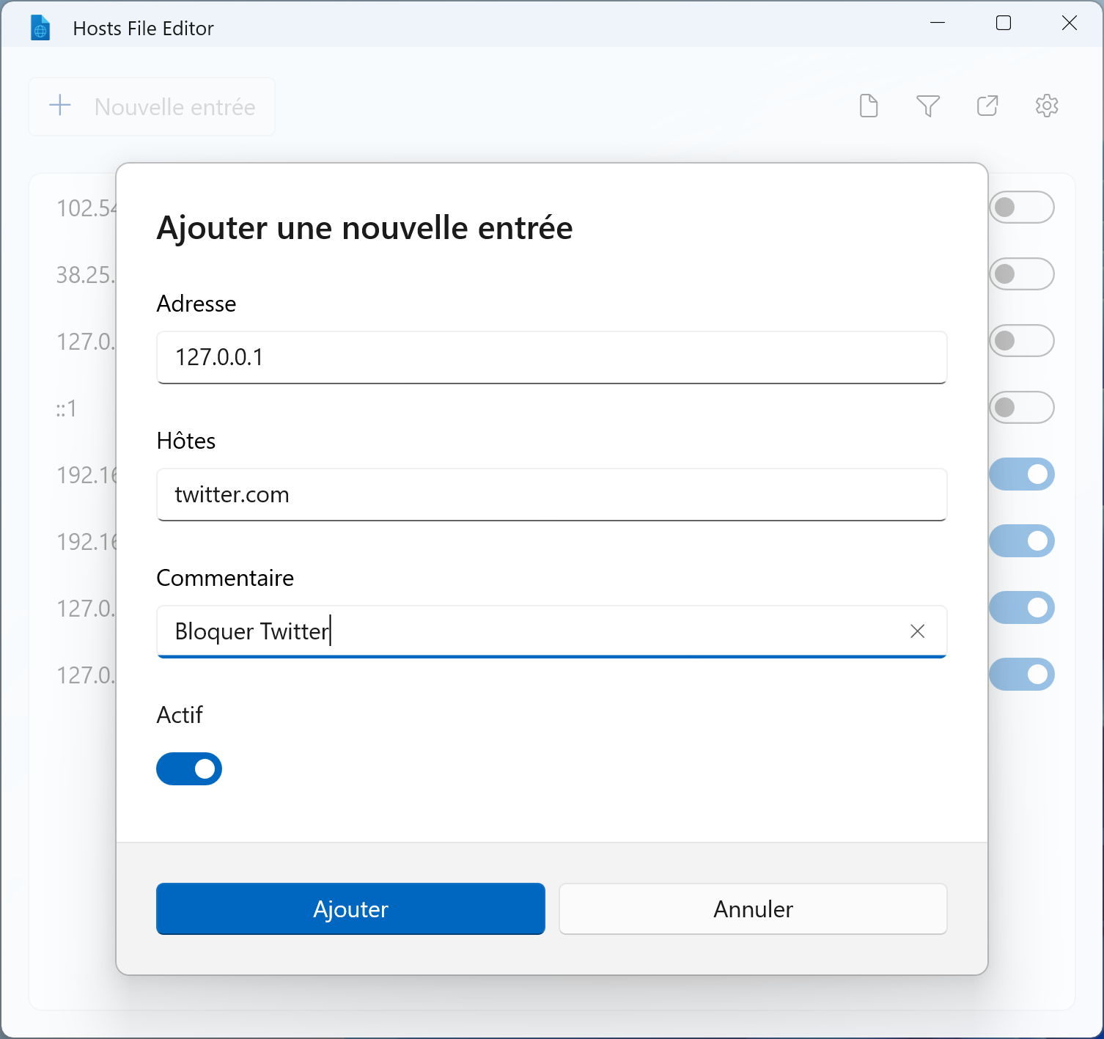The image size is (1104, 1039).
Task: Cancel the dialog with Annuler
Action: point(753,908)
